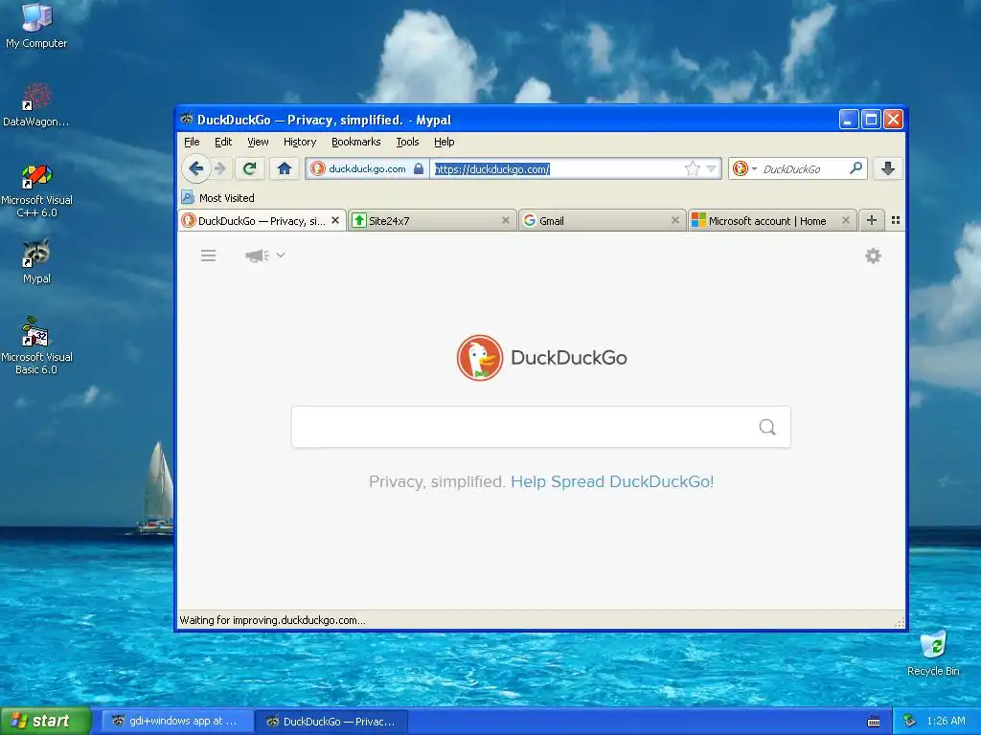Image resolution: width=981 pixels, height=735 pixels.
Task: Open the Downloads arrow button
Action: [888, 168]
